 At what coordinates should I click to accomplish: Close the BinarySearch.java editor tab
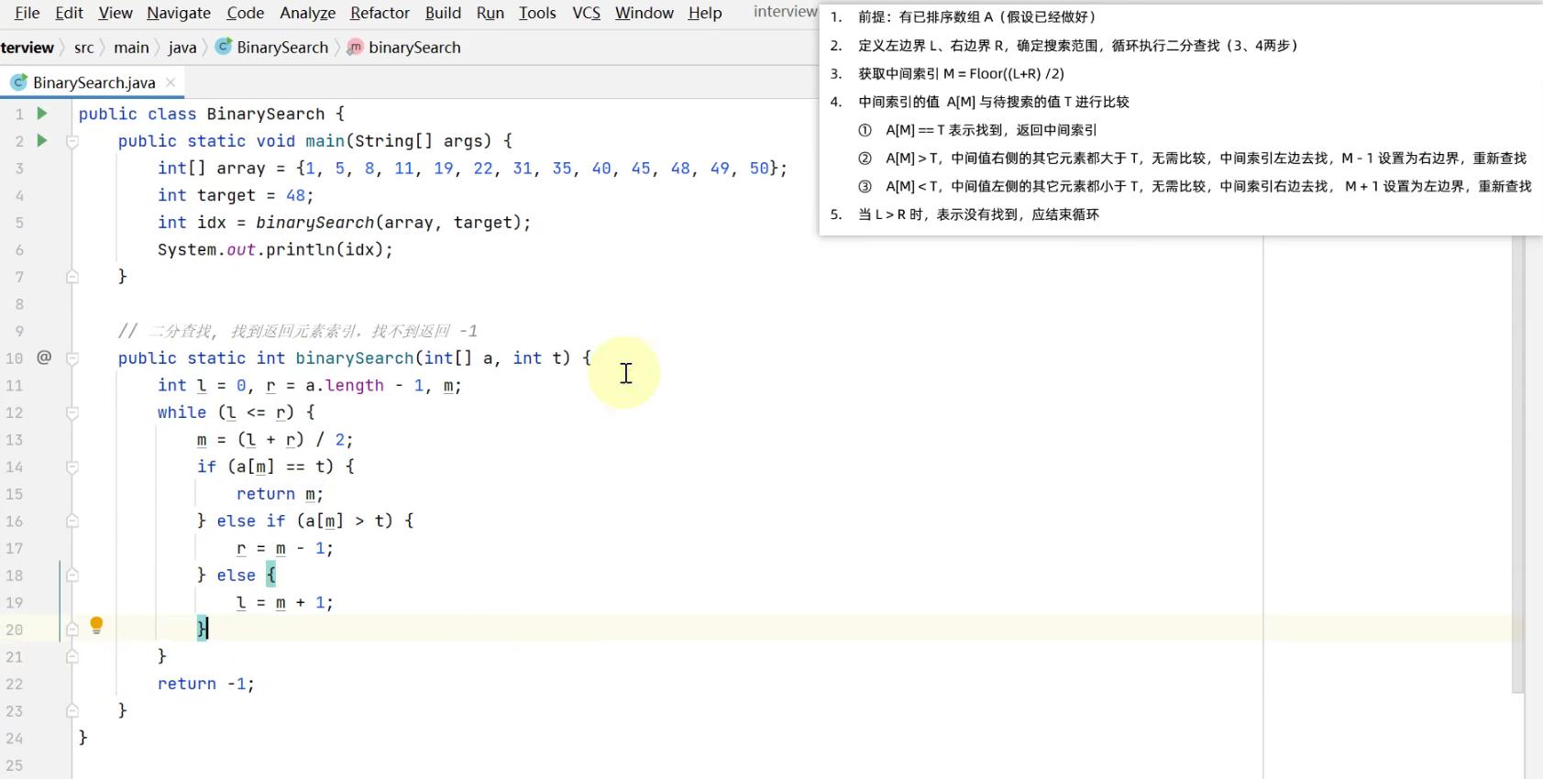(171, 82)
